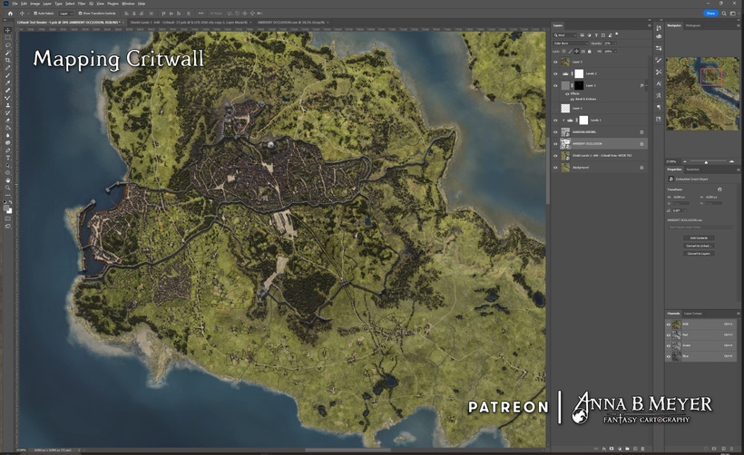Open the Kind layer filter dropdown

[x=565, y=35]
